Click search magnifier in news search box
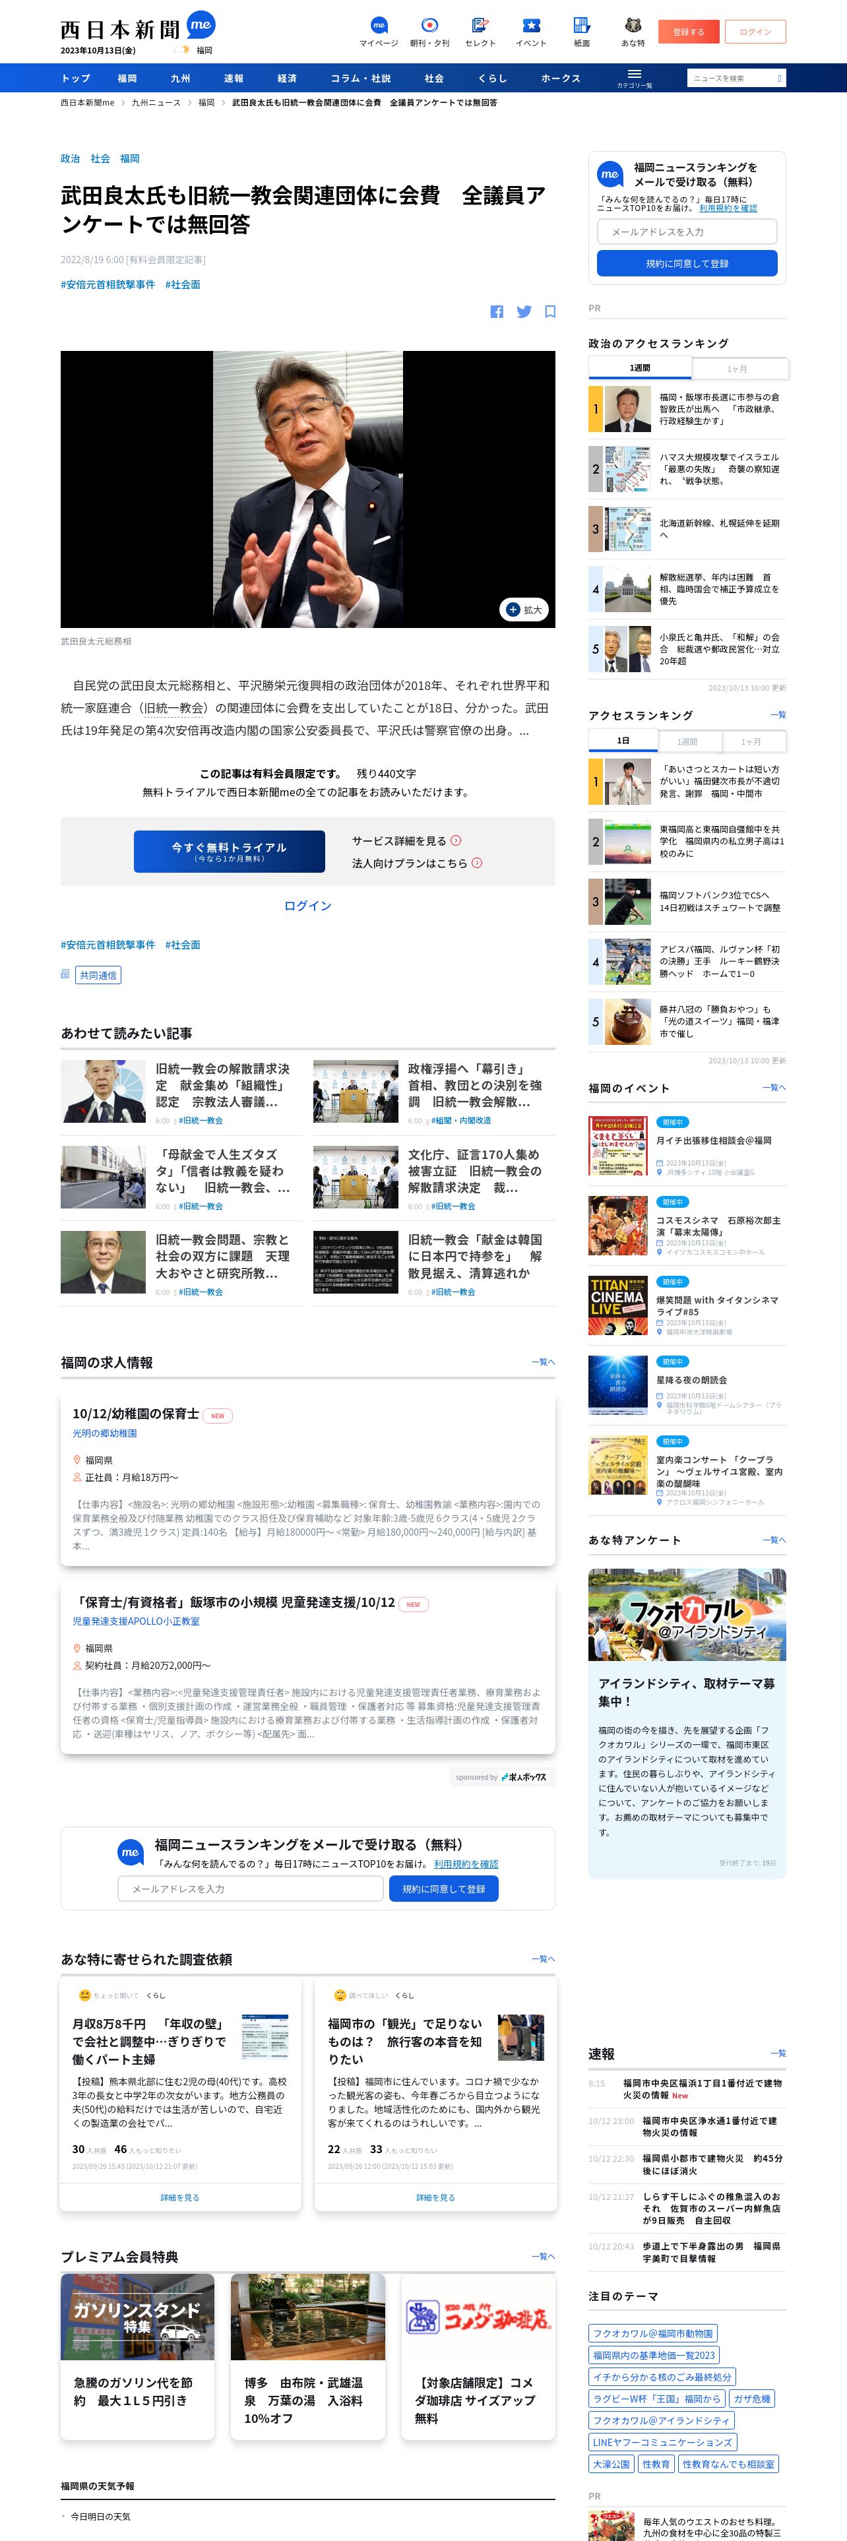Screen dimensions: 847x2541 pyautogui.click(x=778, y=78)
